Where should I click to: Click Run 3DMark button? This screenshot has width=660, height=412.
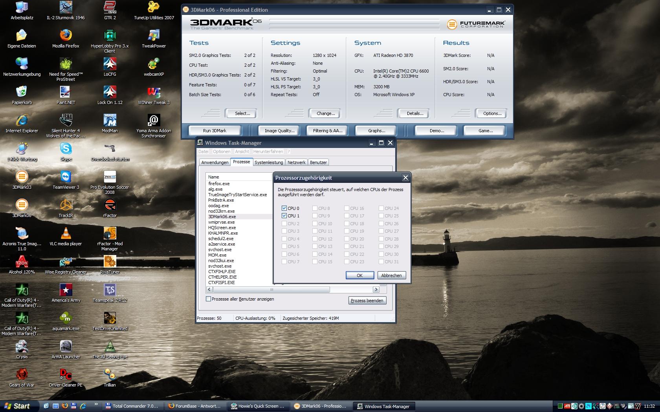pos(214,131)
